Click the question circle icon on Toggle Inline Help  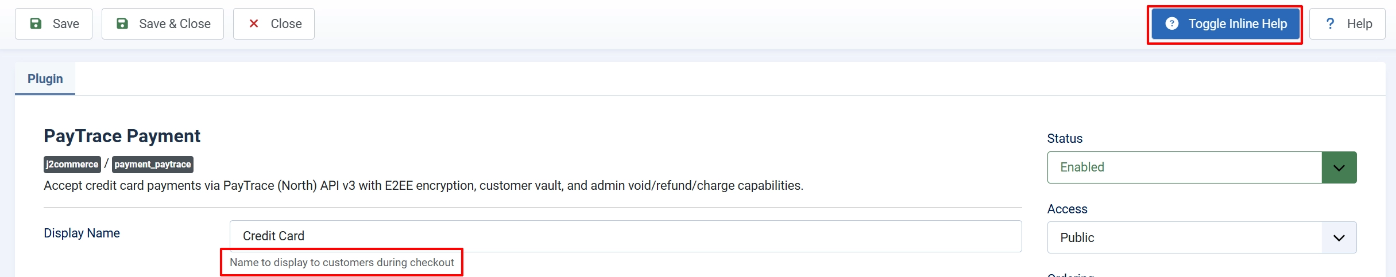(1172, 24)
